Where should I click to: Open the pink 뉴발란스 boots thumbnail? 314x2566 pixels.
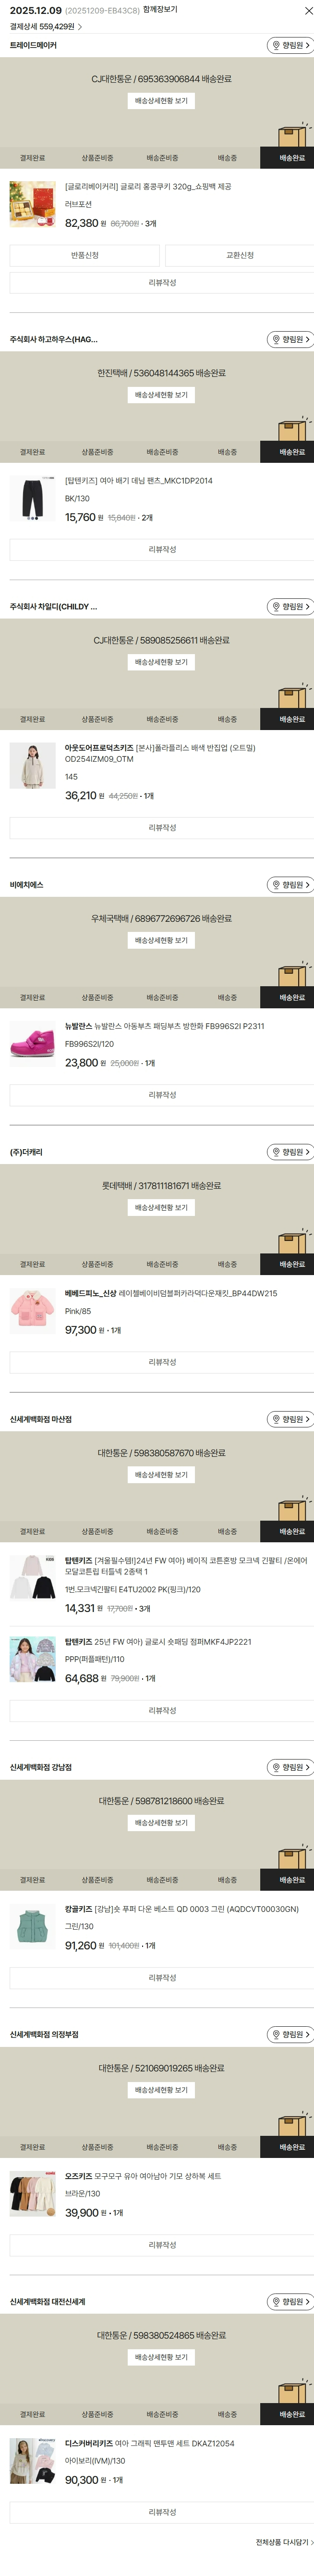click(32, 1045)
